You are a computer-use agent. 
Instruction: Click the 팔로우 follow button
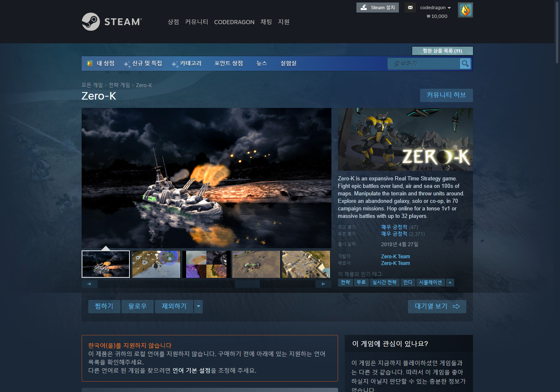tap(137, 306)
